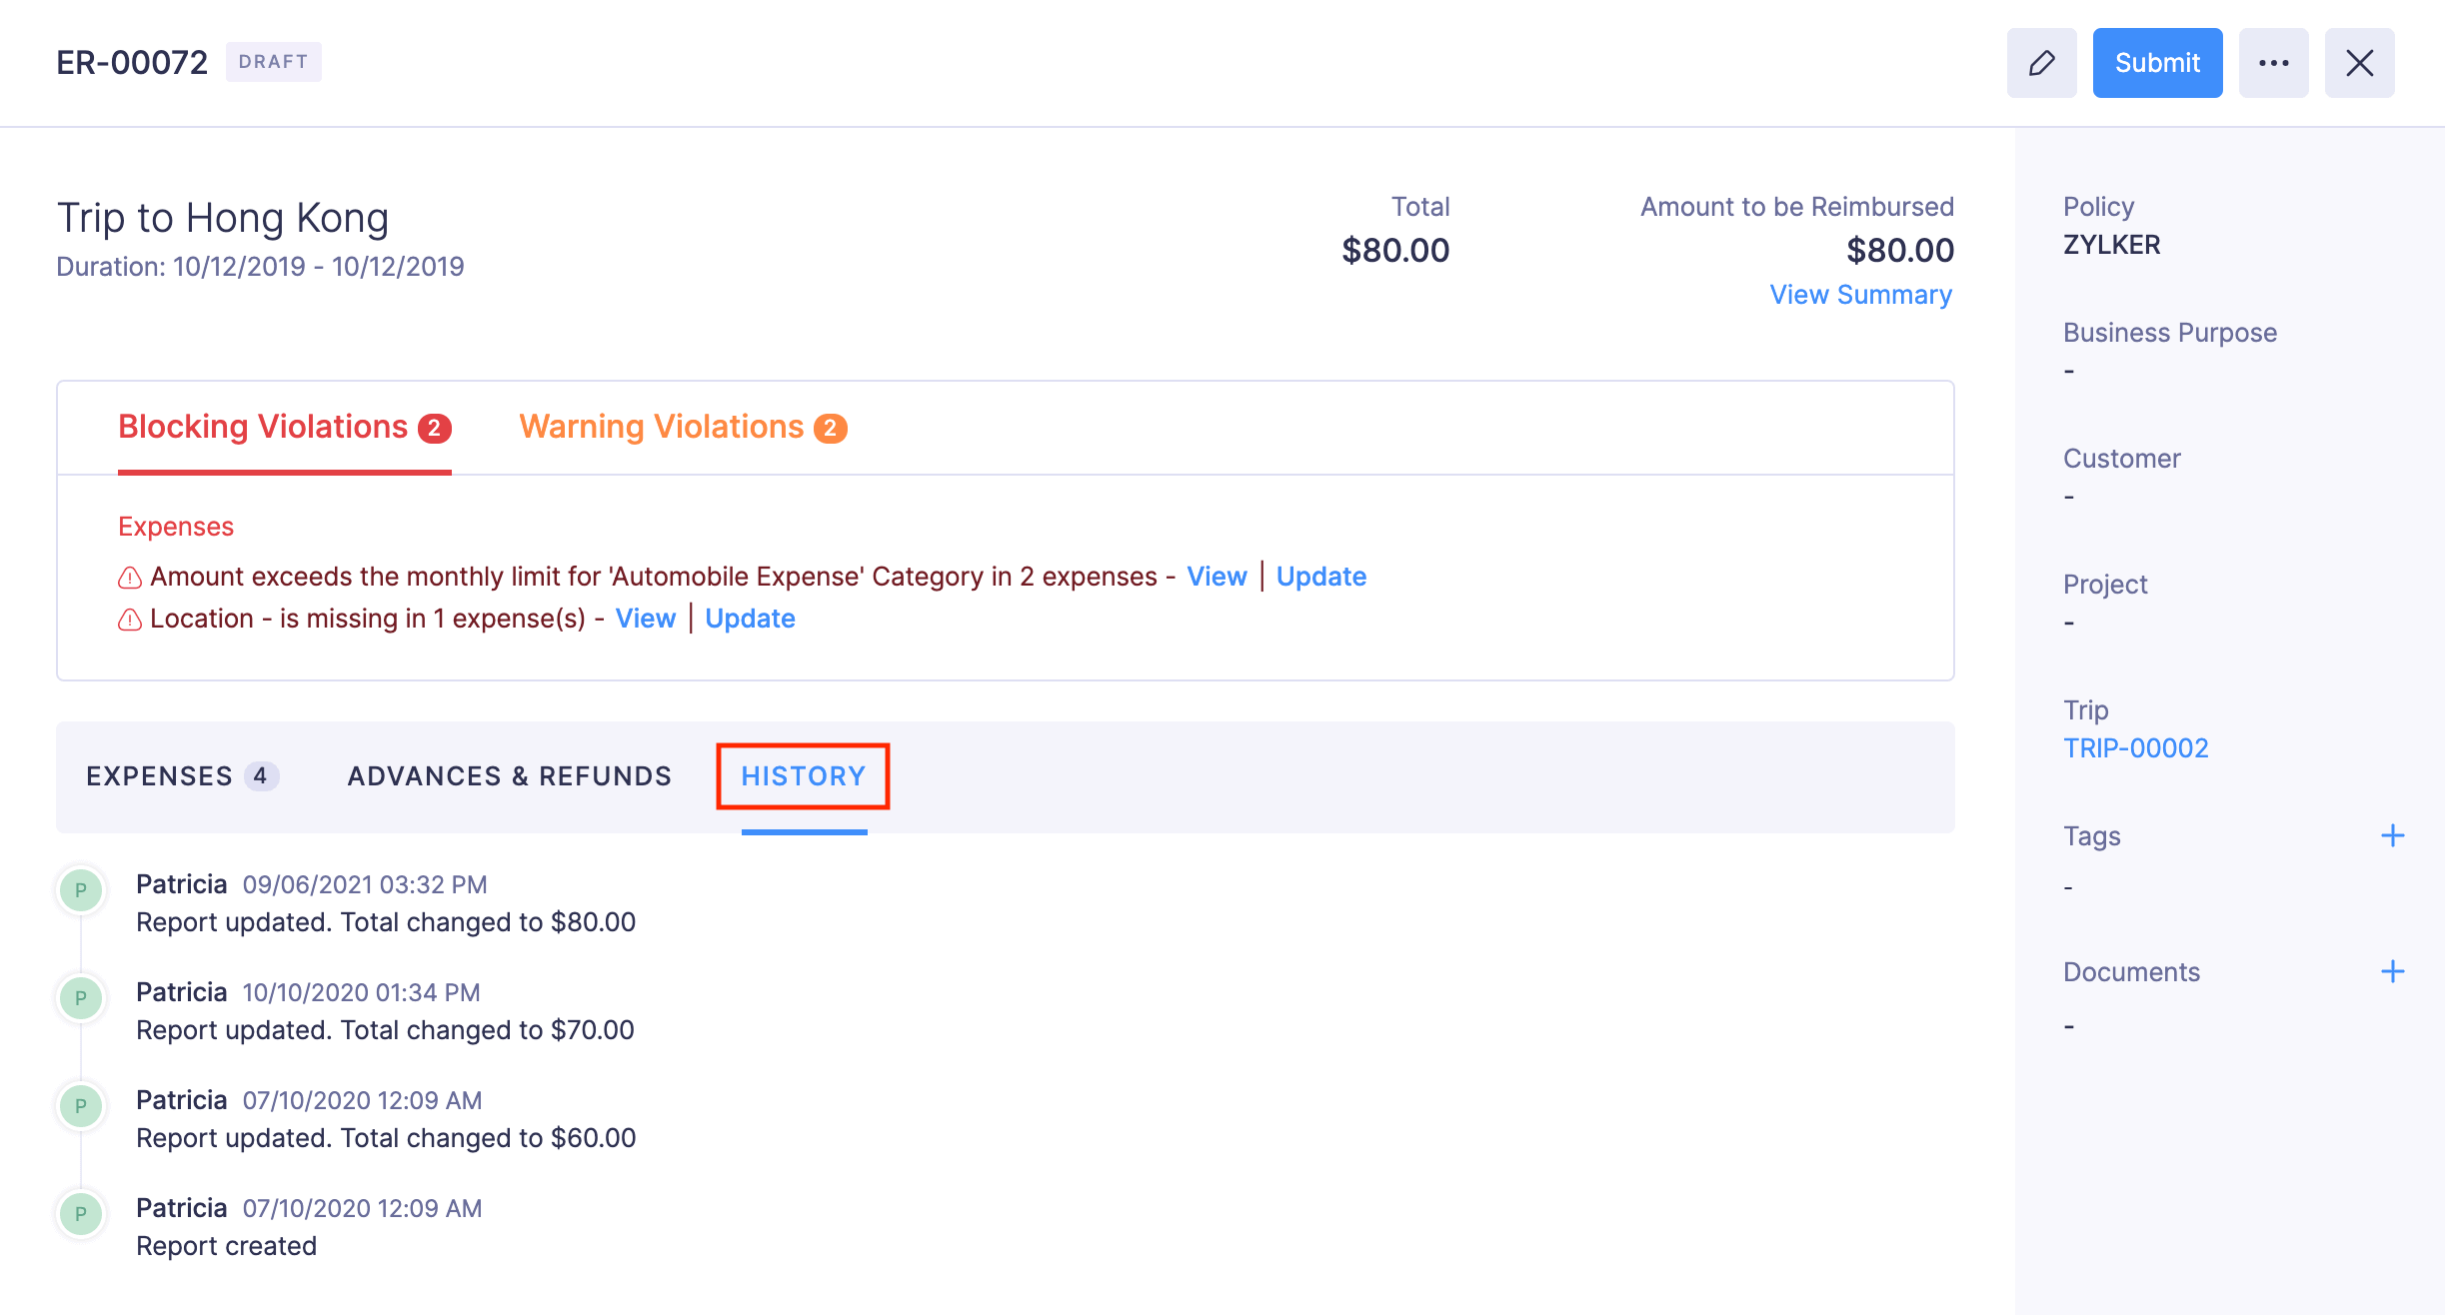Add a document with plus icon
Viewport: 2445px width, 1315px height.
point(2392,971)
